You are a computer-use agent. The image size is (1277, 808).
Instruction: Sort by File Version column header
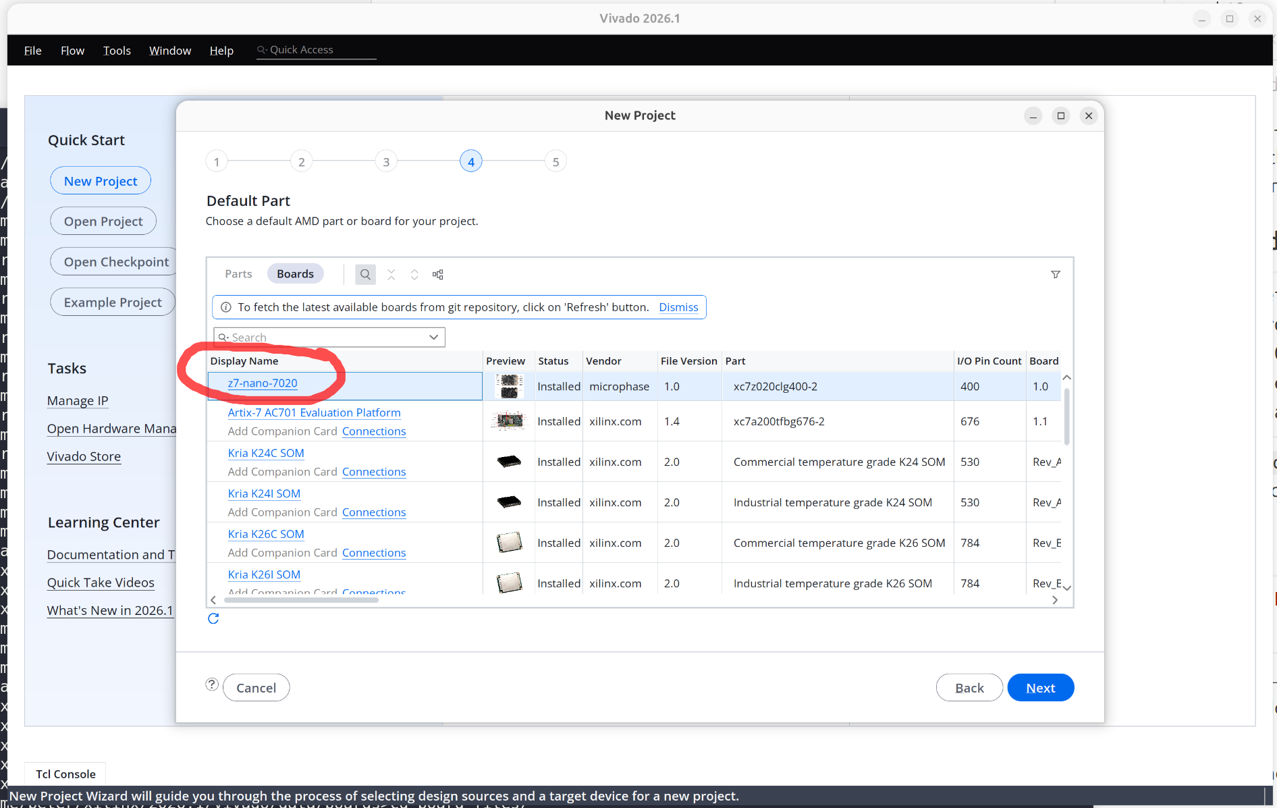coord(689,361)
